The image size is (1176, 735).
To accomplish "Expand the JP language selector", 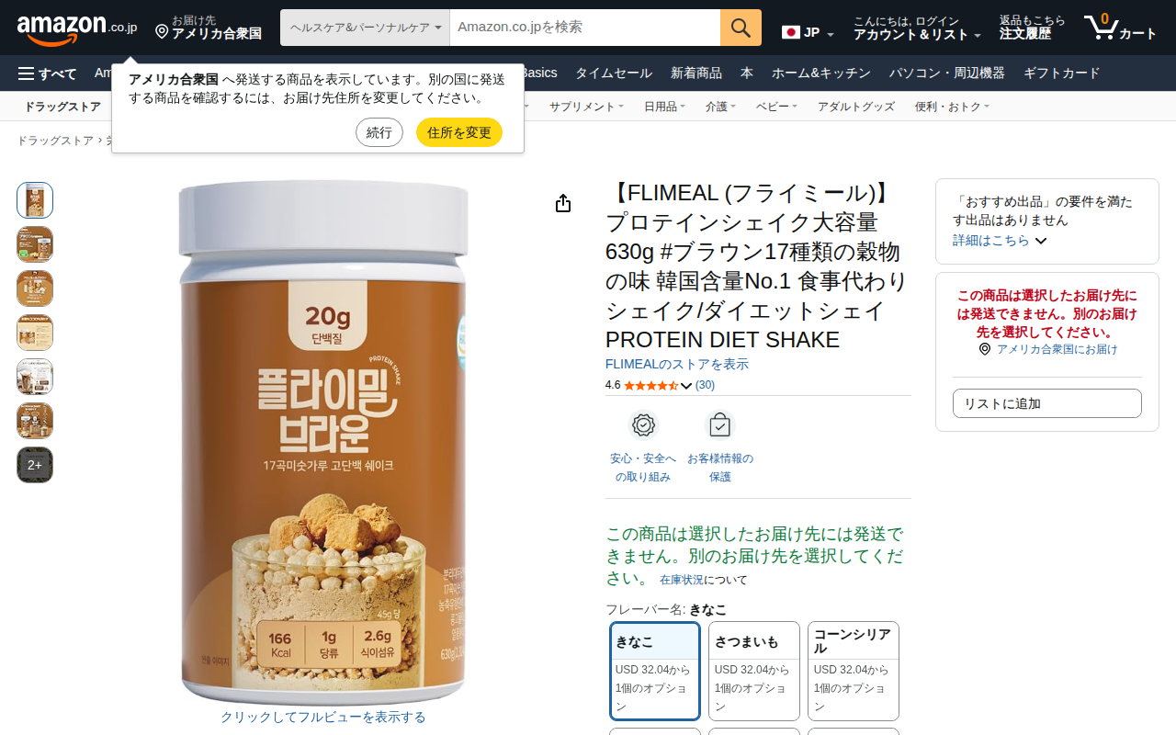I will click(x=808, y=33).
